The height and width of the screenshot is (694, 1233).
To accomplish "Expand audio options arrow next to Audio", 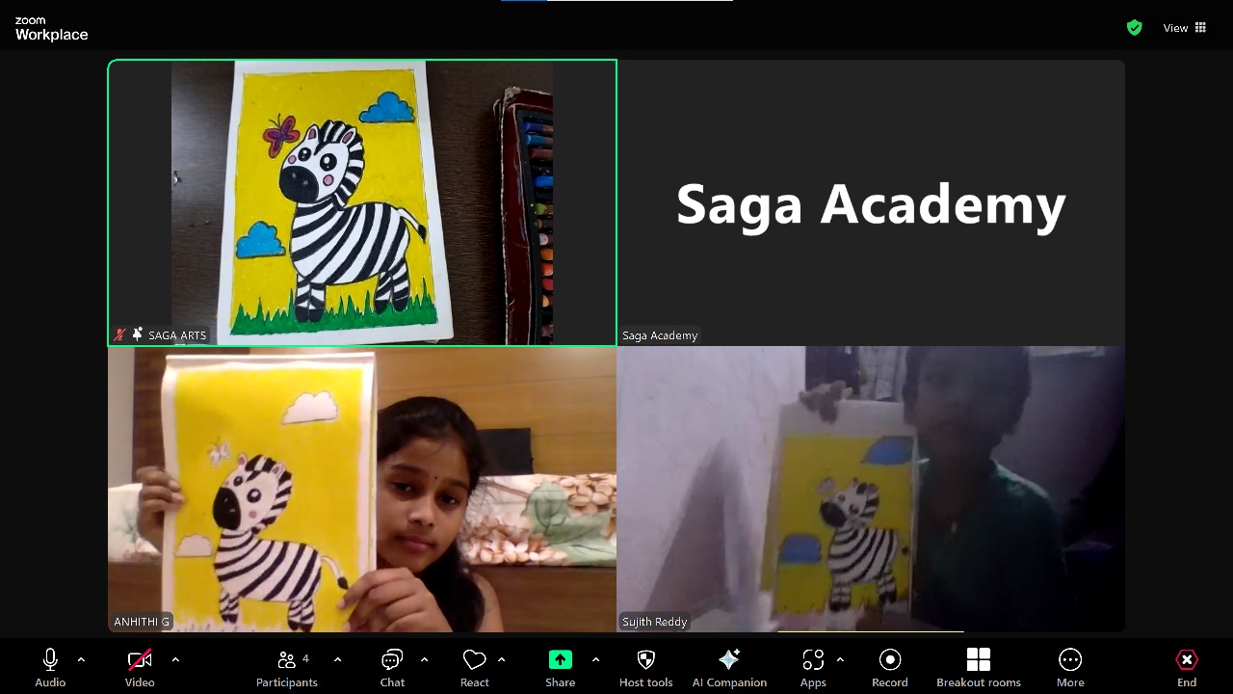I will click(81, 659).
